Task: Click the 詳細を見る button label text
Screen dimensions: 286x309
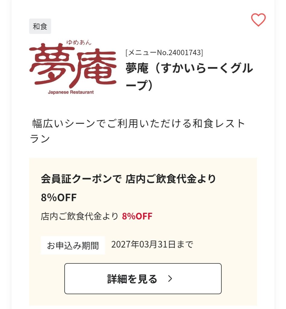Action: point(132,279)
